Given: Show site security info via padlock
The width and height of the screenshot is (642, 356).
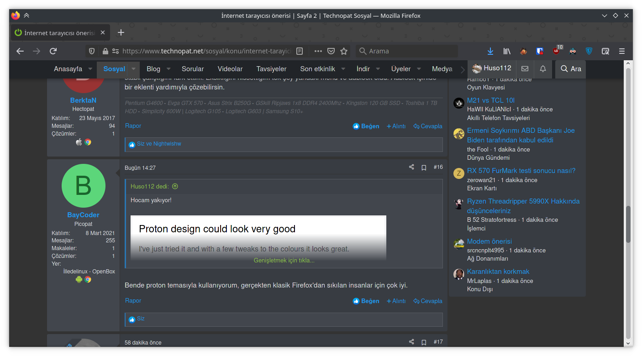Looking at the screenshot, I should click(x=105, y=51).
